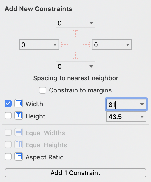151x182 pixels.
Task: Activate the left spacing strut
Action: tap(65, 44)
